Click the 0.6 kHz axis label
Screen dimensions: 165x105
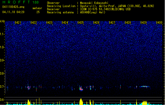coord(2,100)
